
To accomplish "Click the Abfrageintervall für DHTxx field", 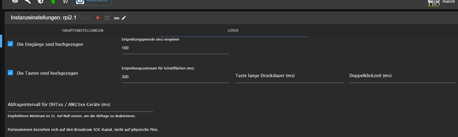I will (80, 105).
